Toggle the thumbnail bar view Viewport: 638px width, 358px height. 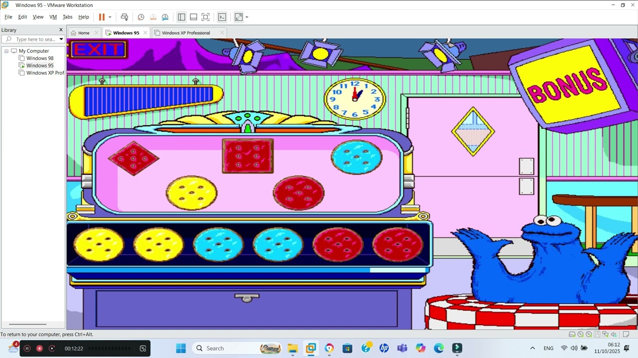pyautogui.click(x=193, y=17)
